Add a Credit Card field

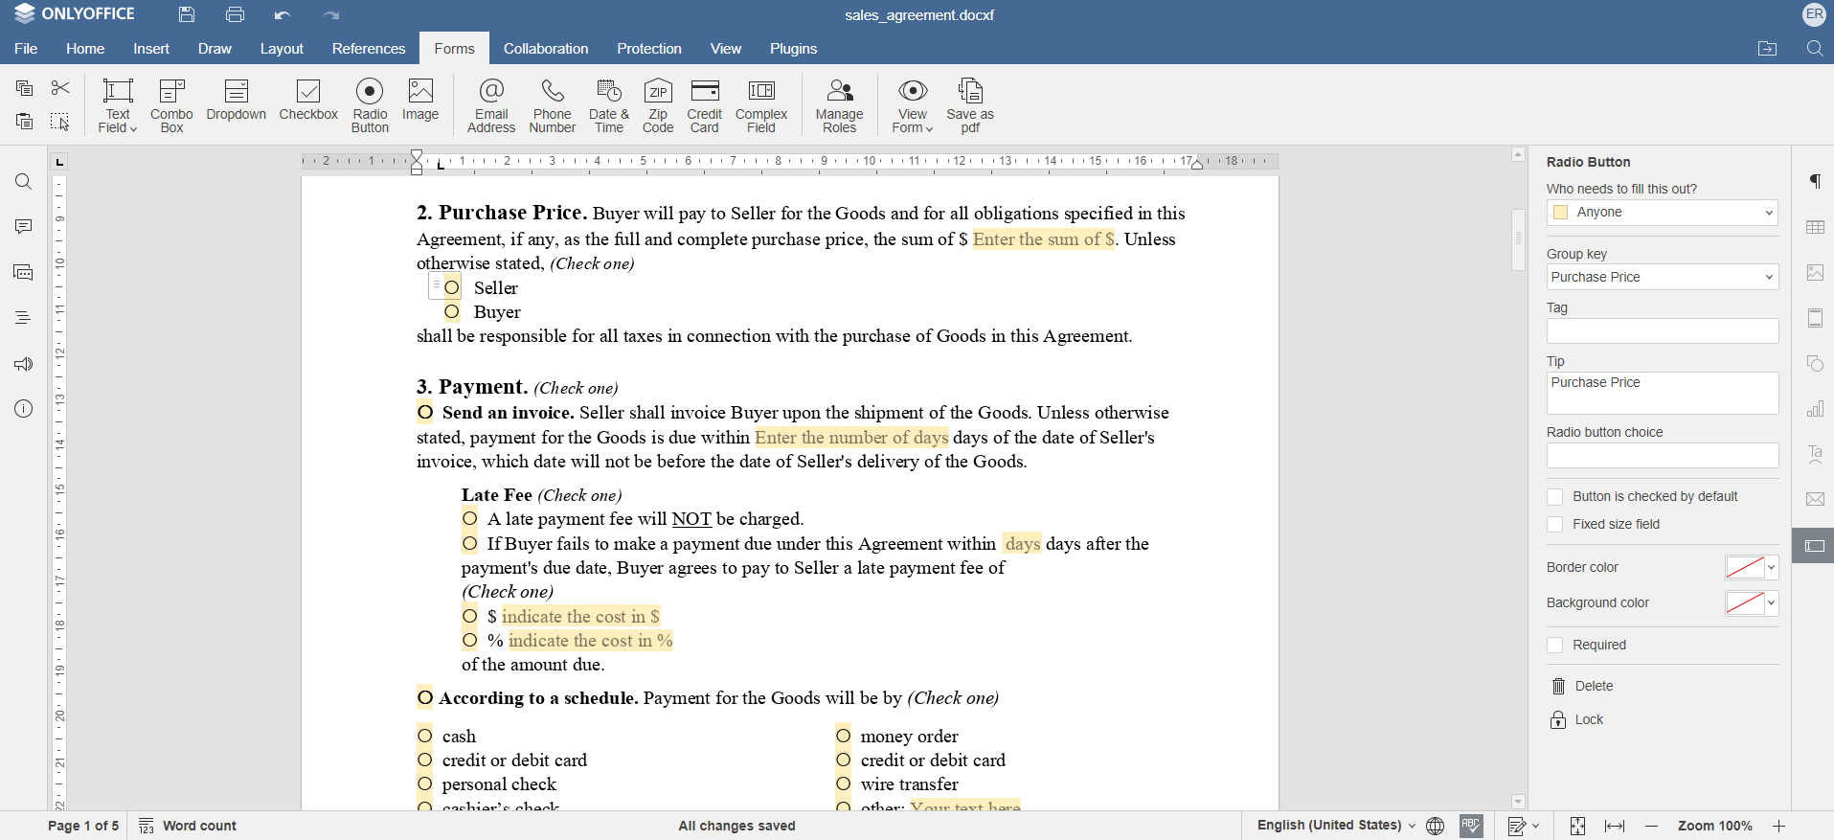click(x=704, y=104)
